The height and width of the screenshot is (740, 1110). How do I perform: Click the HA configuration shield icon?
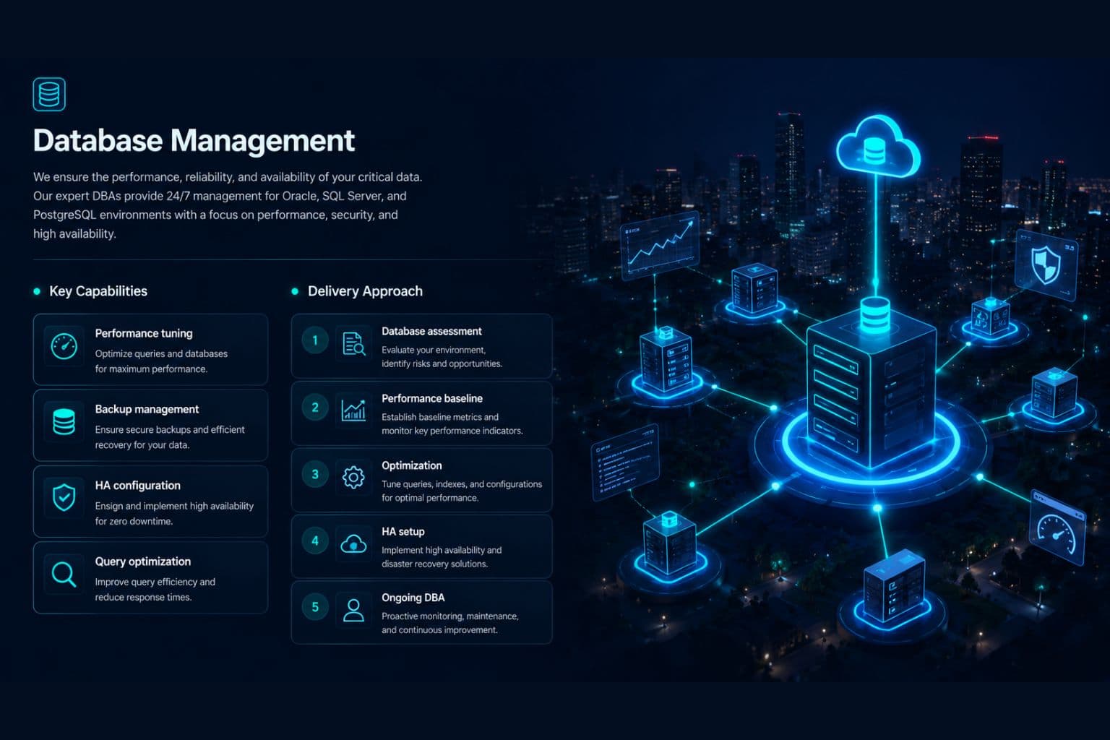tap(64, 498)
